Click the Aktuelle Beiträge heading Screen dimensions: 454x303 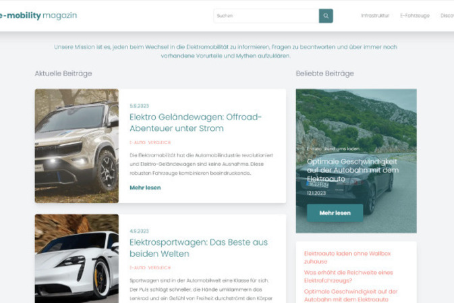tap(63, 74)
